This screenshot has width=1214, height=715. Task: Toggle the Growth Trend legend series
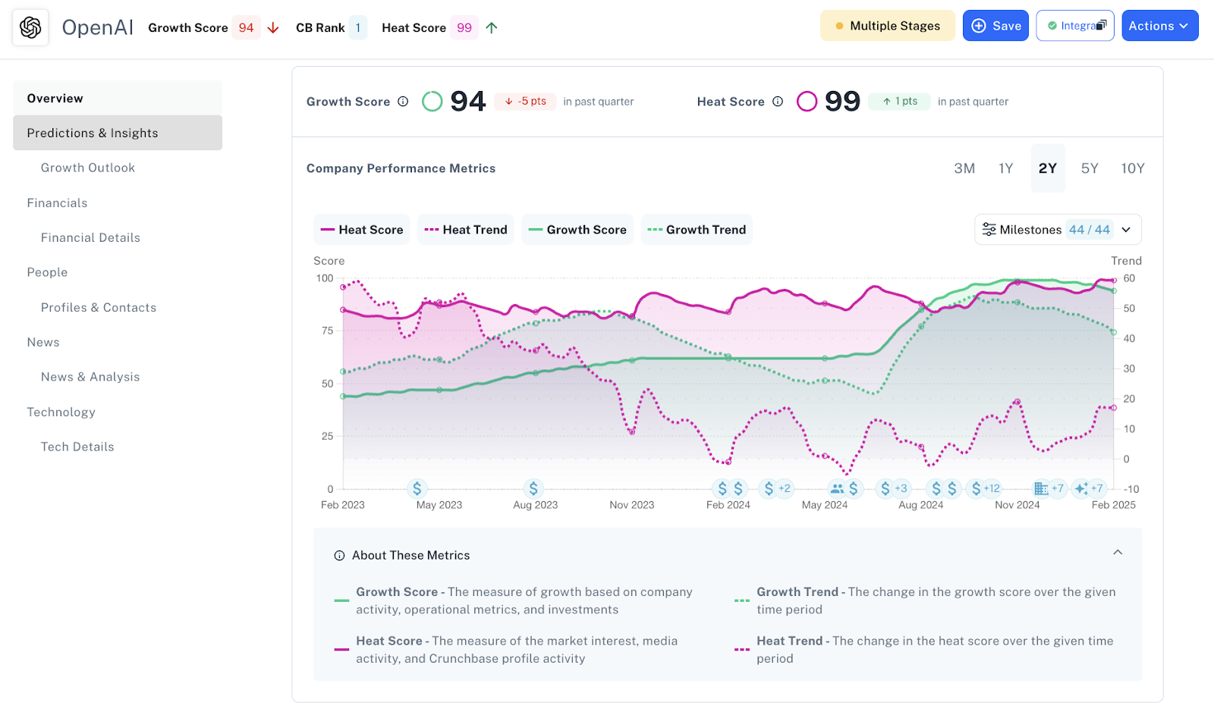click(x=697, y=230)
